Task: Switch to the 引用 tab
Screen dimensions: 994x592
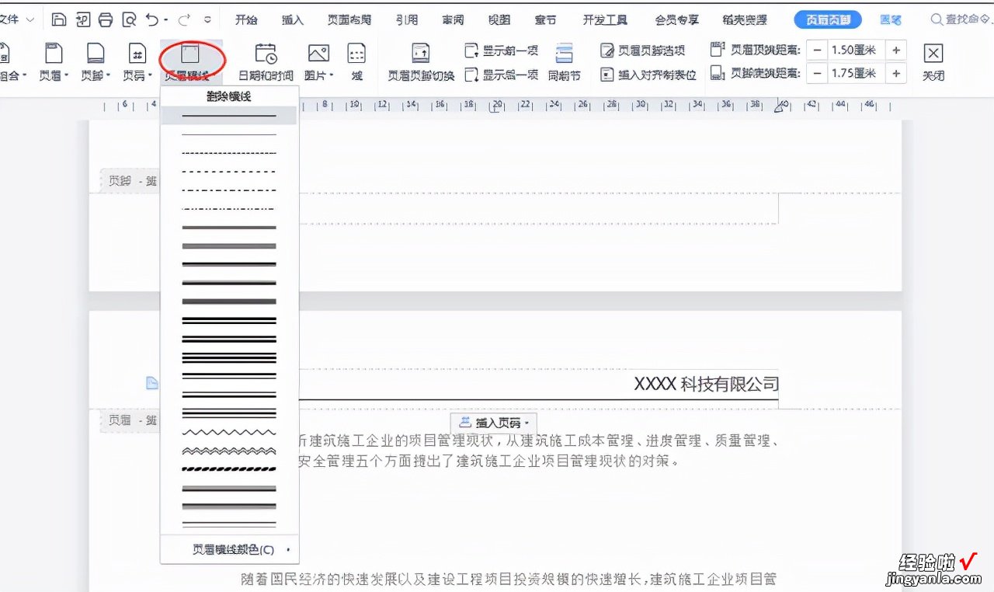Action: [x=406, y=20]
